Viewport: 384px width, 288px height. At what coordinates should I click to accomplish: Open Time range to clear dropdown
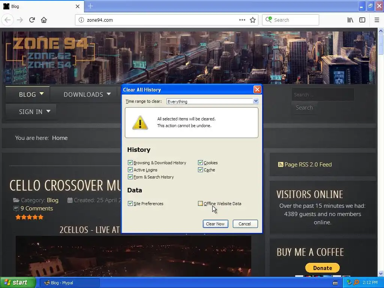click(x=212, y=101)
